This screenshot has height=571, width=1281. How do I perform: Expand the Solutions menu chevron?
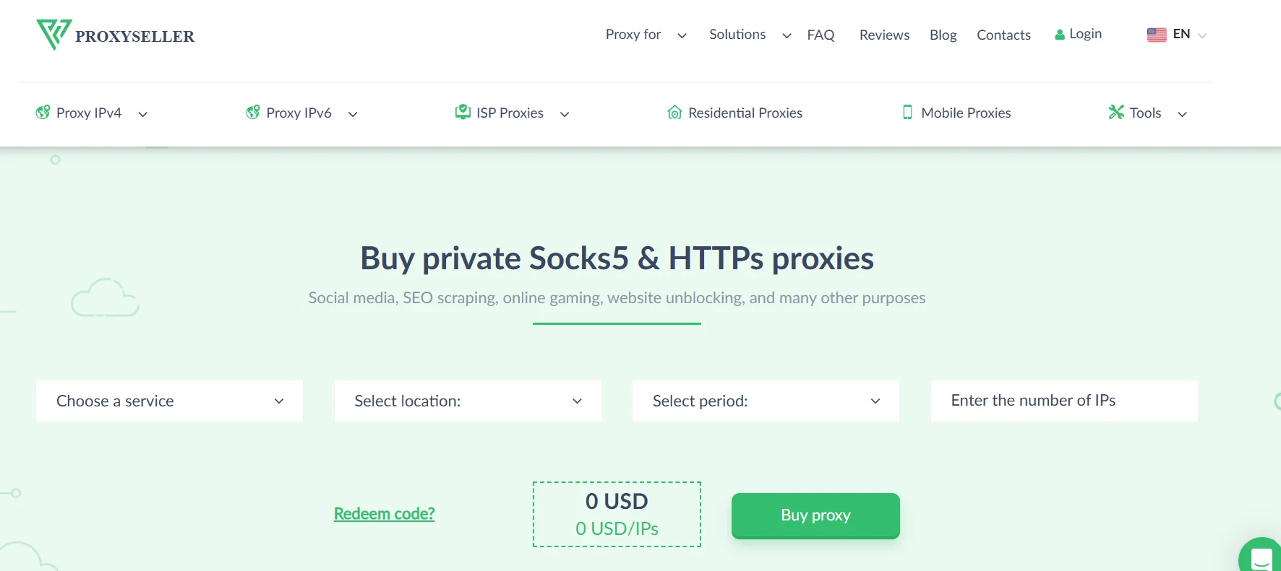tap(787, 36)
